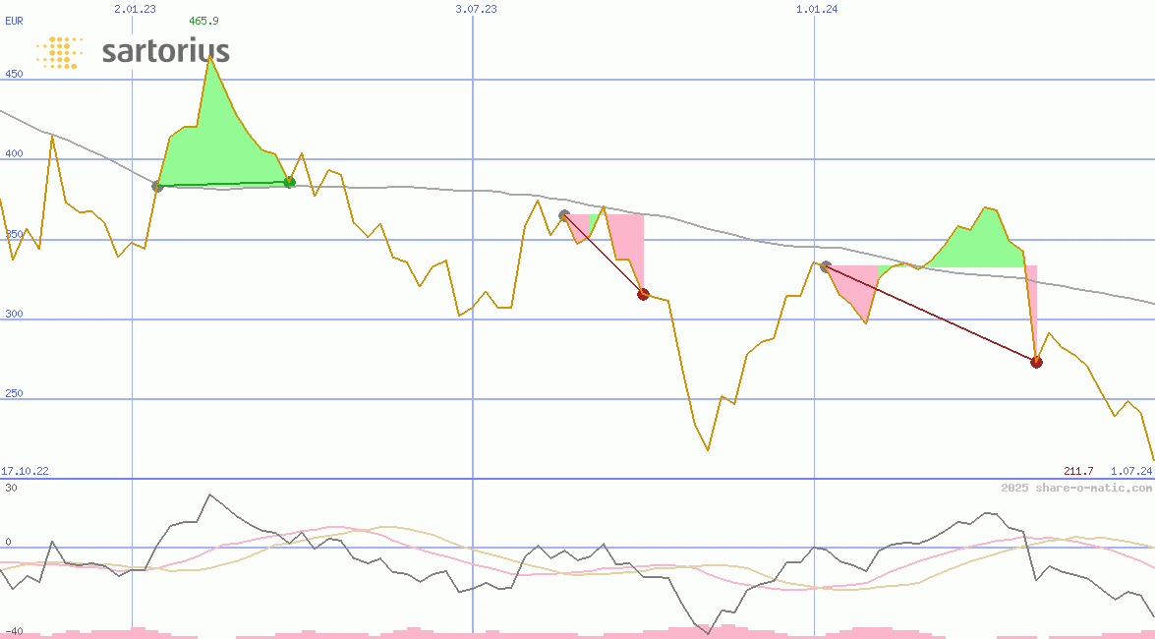The height and width of the screenshot is (639, 1155).
Task: Select the red exit marker near 275 level
Action: tap(1036, 362)
